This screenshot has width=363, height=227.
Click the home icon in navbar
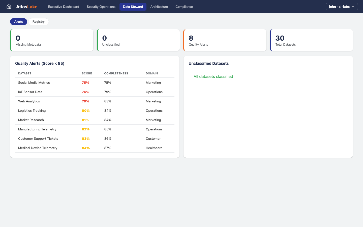[x=9, y=7]
